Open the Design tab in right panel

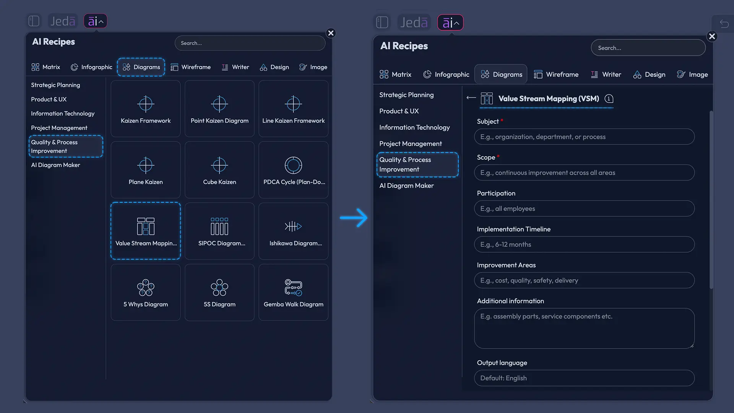click(650, 75)
